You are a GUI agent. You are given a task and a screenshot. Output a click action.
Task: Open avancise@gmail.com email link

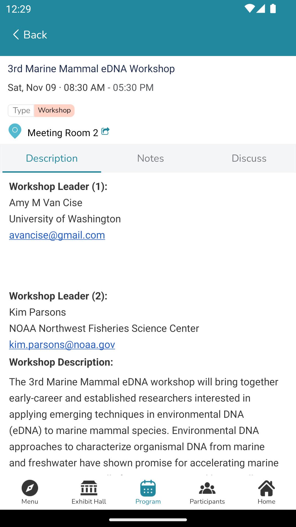click(57, 235)
